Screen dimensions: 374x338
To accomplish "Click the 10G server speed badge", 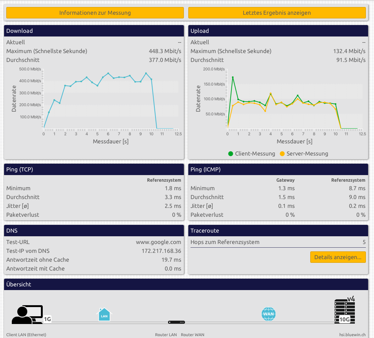I will 345,320.
